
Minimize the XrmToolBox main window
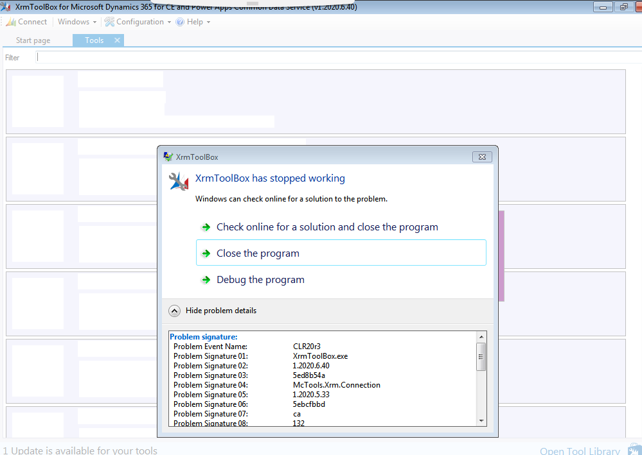(603, 7)
